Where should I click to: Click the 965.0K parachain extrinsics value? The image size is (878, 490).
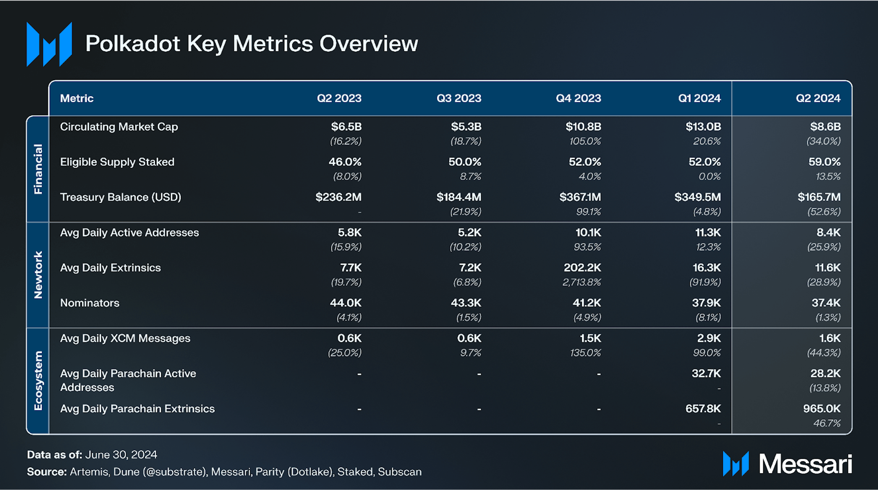[821, 409]
